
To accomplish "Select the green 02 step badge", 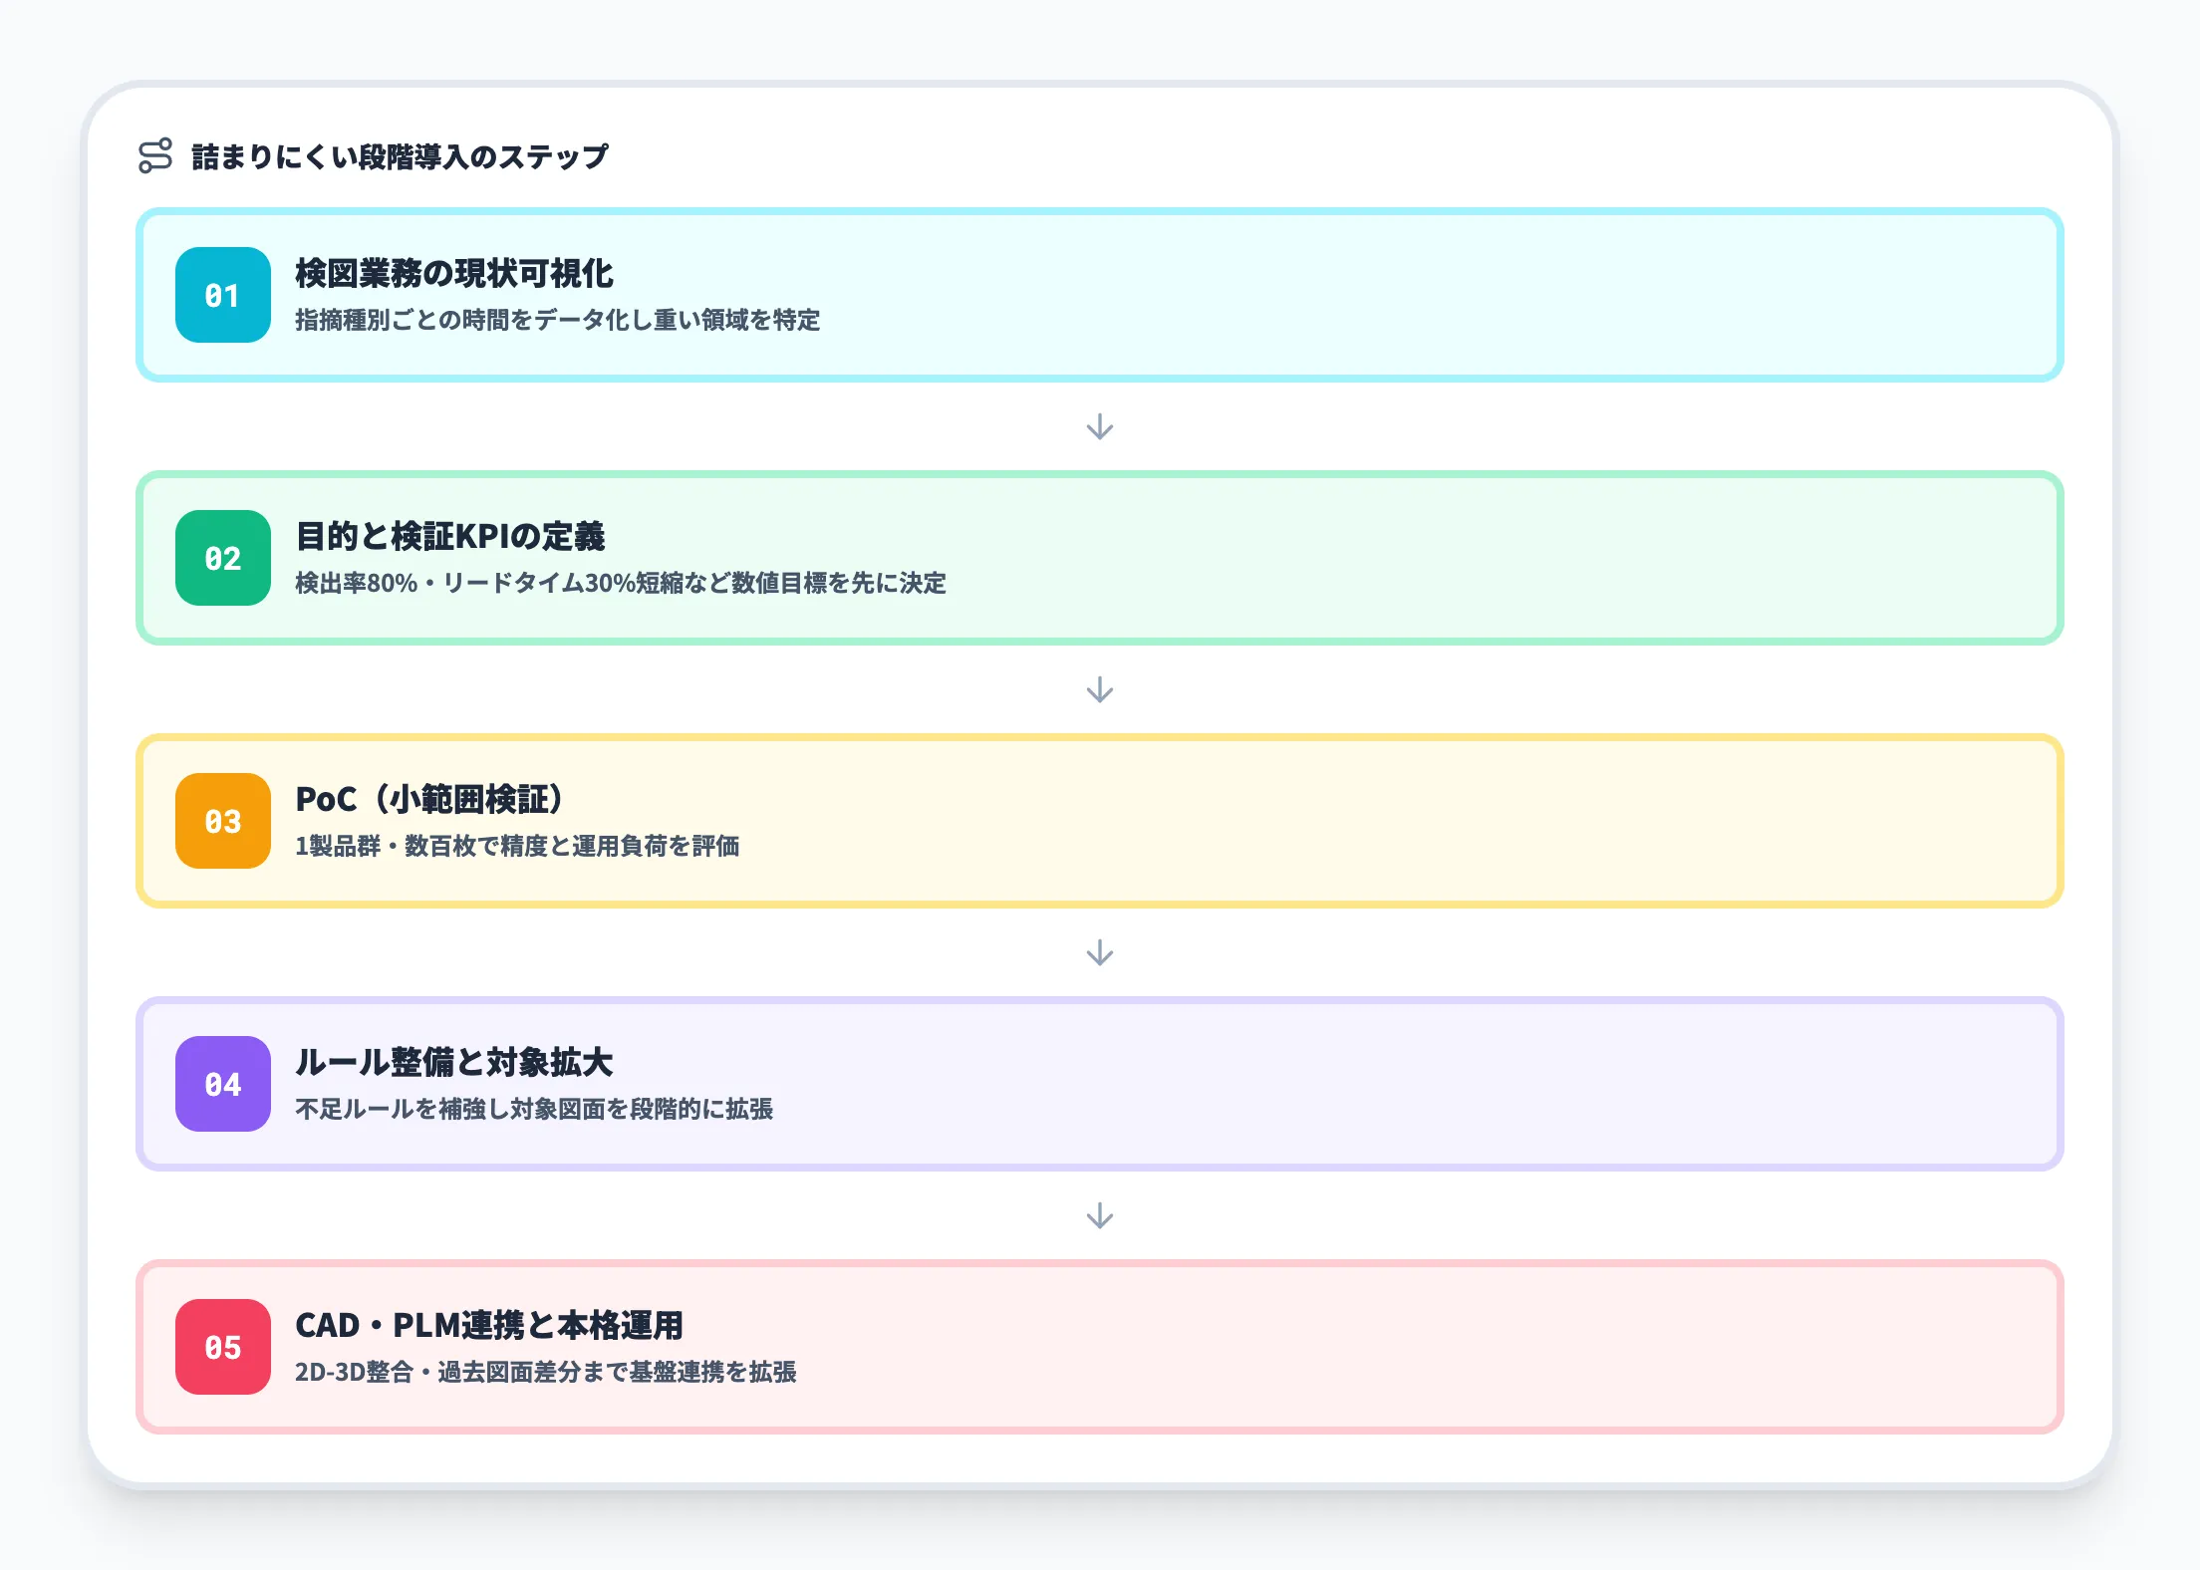I will (222, 559).
